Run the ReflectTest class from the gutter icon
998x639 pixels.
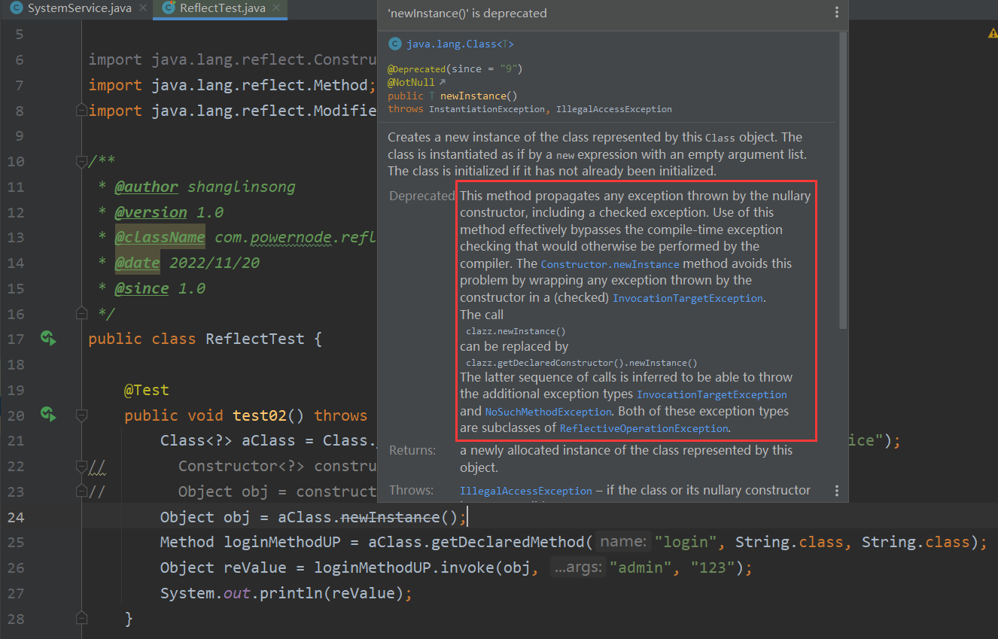pyautogui.click(x=48, y=338)
